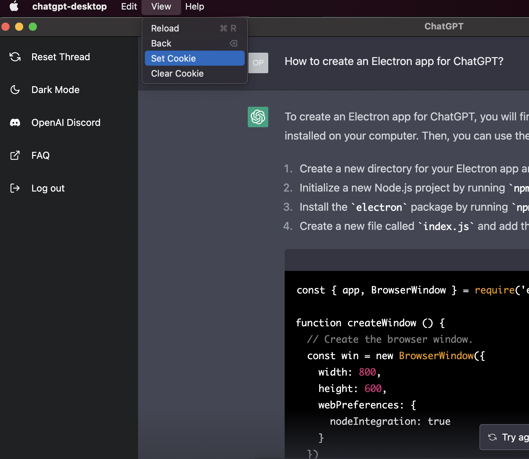Click the Log out arrow icon
Image resolution: width=529 pixels, height=459 pixels.
coord(15,188)
